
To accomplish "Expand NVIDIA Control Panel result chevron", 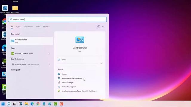I will [50, 53].
